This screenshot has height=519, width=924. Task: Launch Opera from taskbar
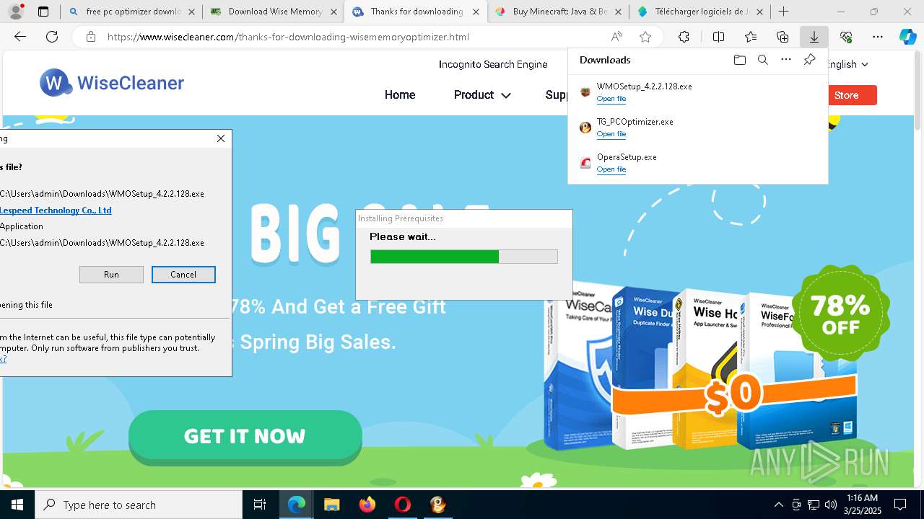click(402, 505)
